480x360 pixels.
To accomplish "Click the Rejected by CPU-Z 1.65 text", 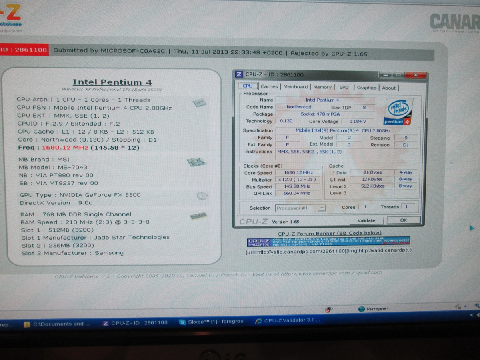I will pos(329,53).
